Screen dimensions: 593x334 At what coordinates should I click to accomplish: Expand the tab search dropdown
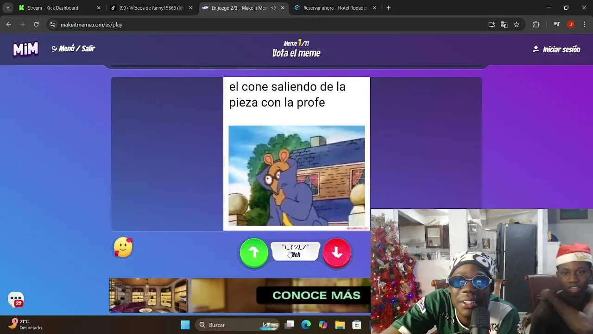point(8,8)
